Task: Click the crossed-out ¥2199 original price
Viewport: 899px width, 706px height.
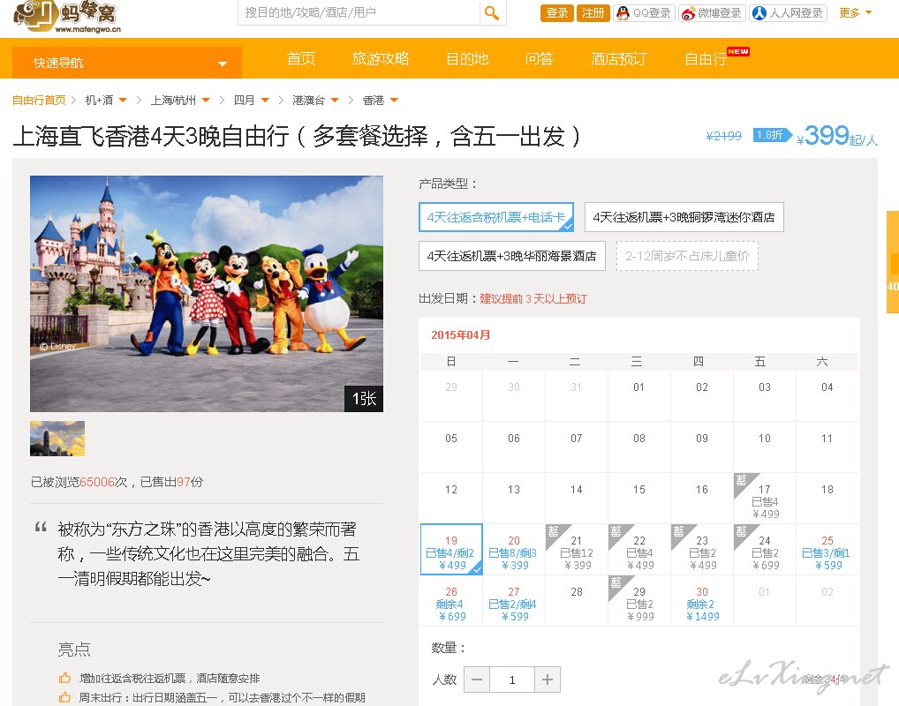Action: tap(723, 136)
